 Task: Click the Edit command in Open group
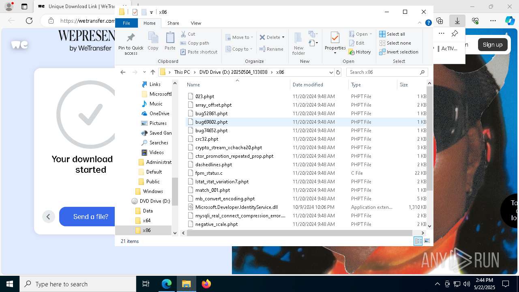[356, 43]
